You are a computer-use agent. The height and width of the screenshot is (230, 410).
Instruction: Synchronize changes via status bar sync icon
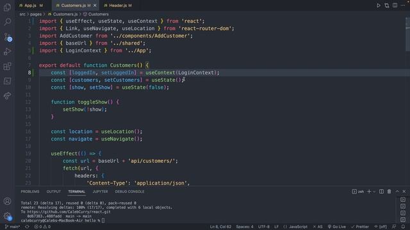(27, 227)
